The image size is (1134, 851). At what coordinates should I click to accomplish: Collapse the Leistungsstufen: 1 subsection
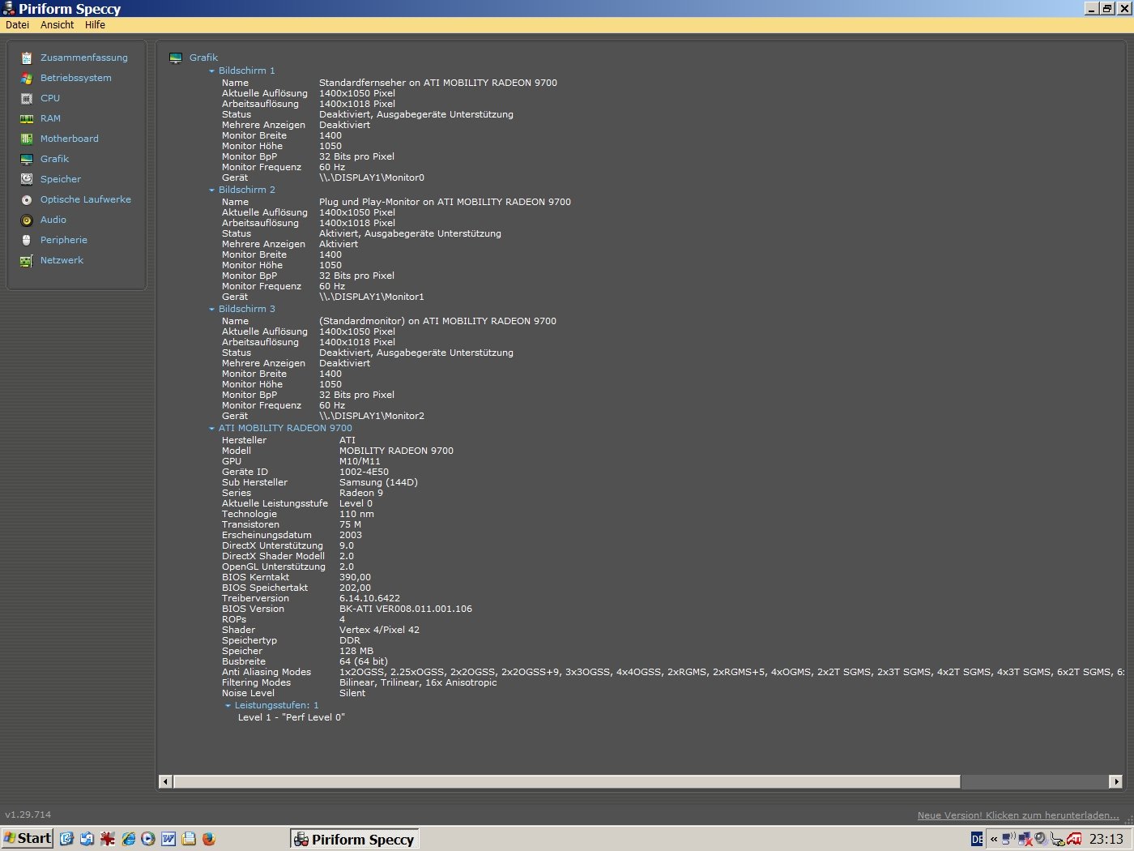coord(228,706)
